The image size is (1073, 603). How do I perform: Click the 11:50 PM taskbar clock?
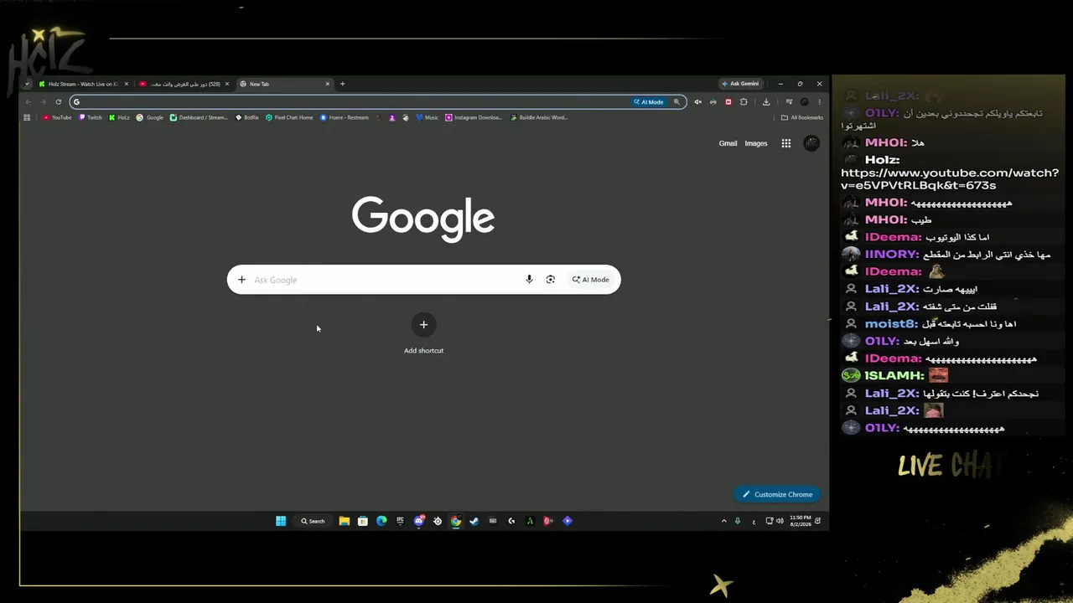800,521
